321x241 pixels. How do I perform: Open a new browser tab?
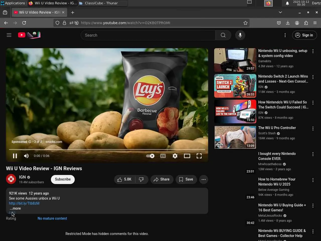(x=72, y=12)
